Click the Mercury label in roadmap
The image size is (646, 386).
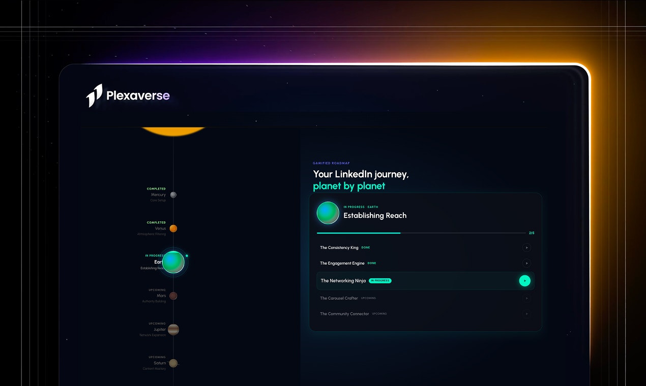coord(158,195)
